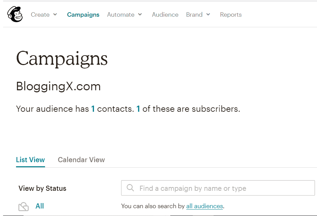The image size is (317, 216).
Task: Expand the Brand dropdown chevron
Action: [208, 15]
